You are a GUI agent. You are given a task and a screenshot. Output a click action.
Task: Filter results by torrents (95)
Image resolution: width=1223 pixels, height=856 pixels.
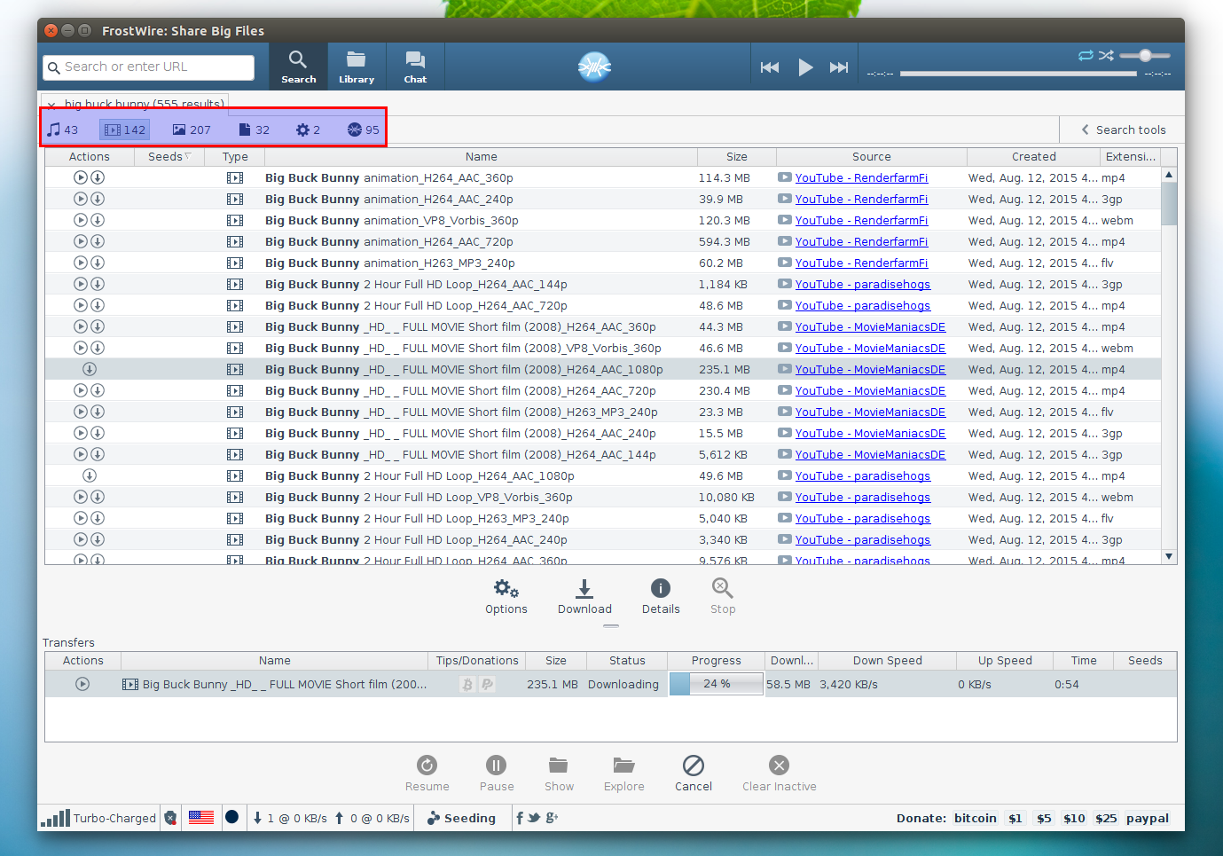point(363,130)
